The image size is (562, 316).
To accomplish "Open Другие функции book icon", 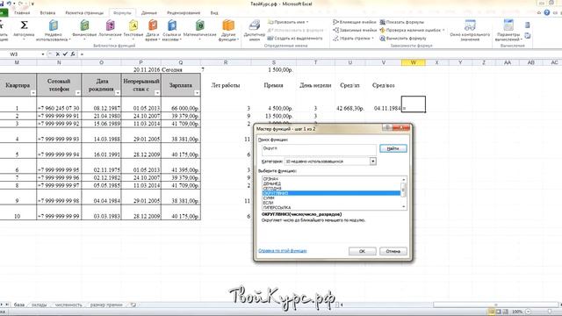I will tap(228, 25).
